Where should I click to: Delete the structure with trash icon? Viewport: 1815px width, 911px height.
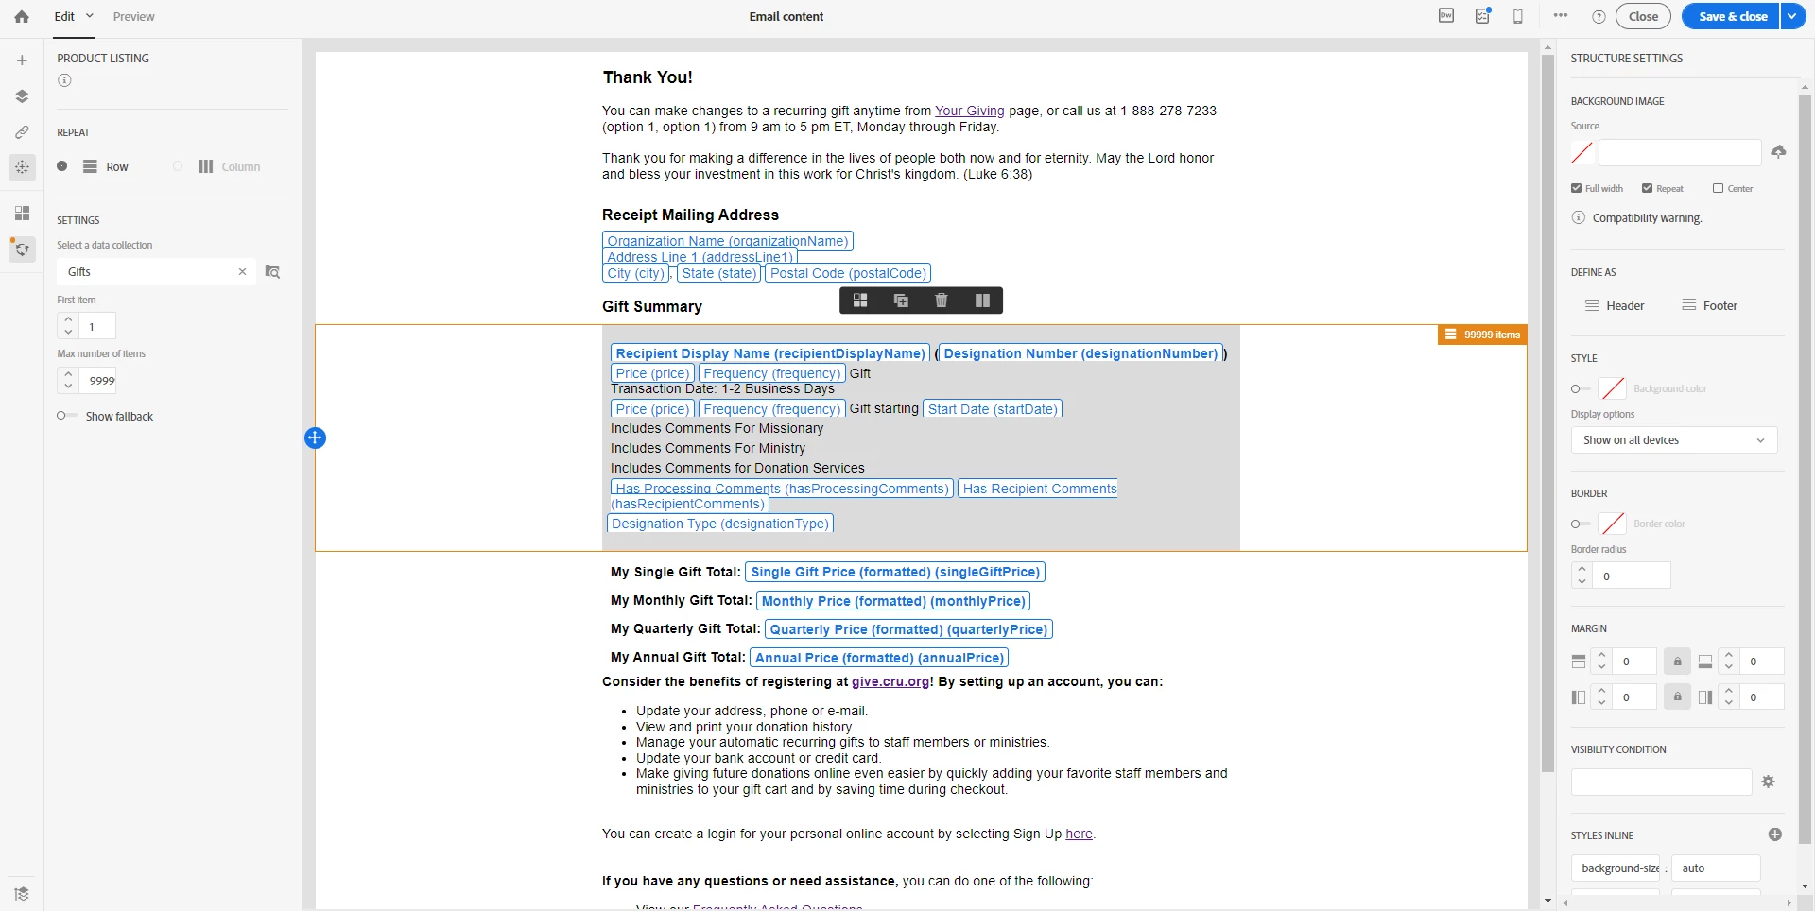pyautogui.click(x=942, y=301)
